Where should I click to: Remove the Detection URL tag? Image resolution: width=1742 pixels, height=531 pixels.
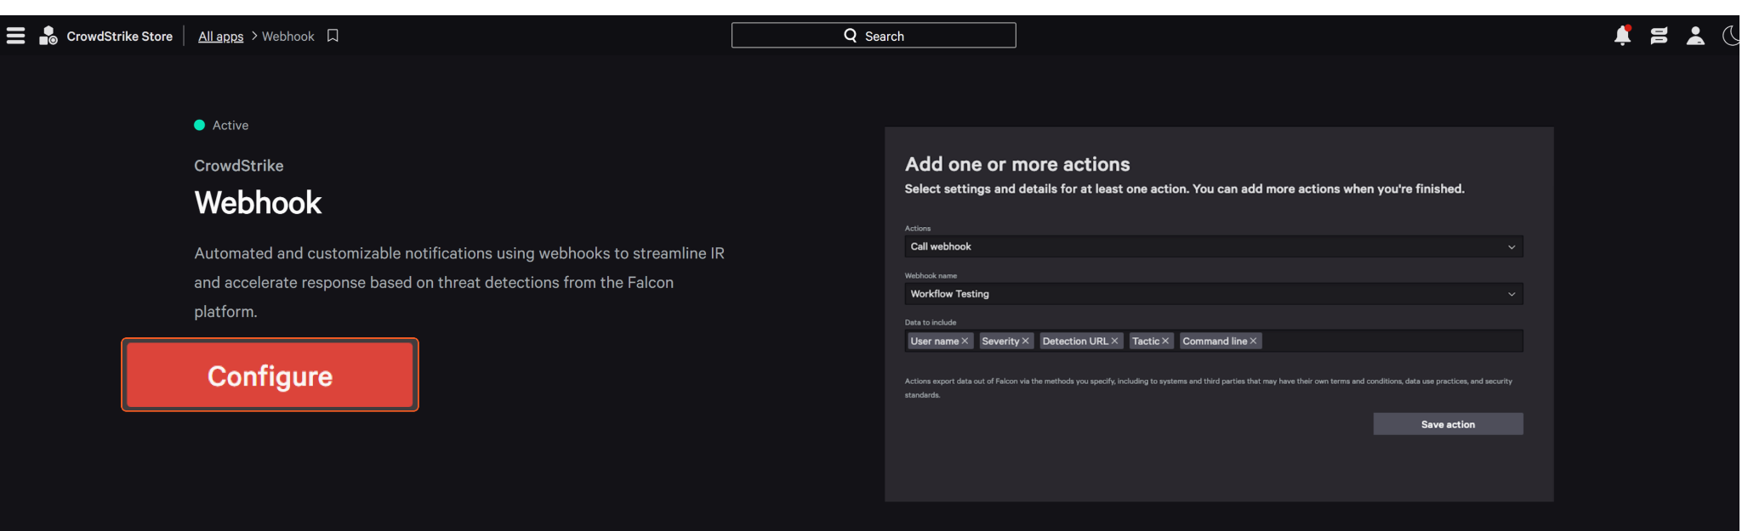click(x=1115, y=342)
